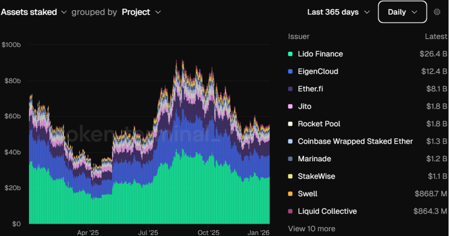Click the Lido Finance green color swatch
Image resolution: width=449 pixels, height=236 pixels.
(x=290, y=54)
